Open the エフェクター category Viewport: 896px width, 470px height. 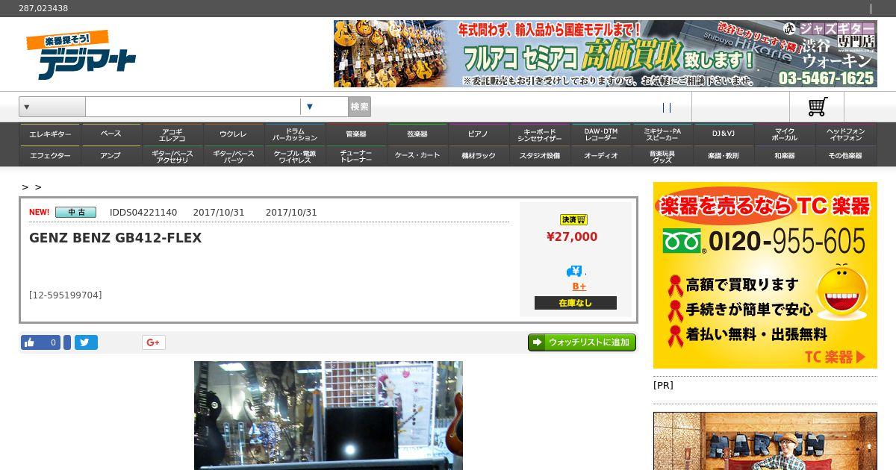(50, 156)
